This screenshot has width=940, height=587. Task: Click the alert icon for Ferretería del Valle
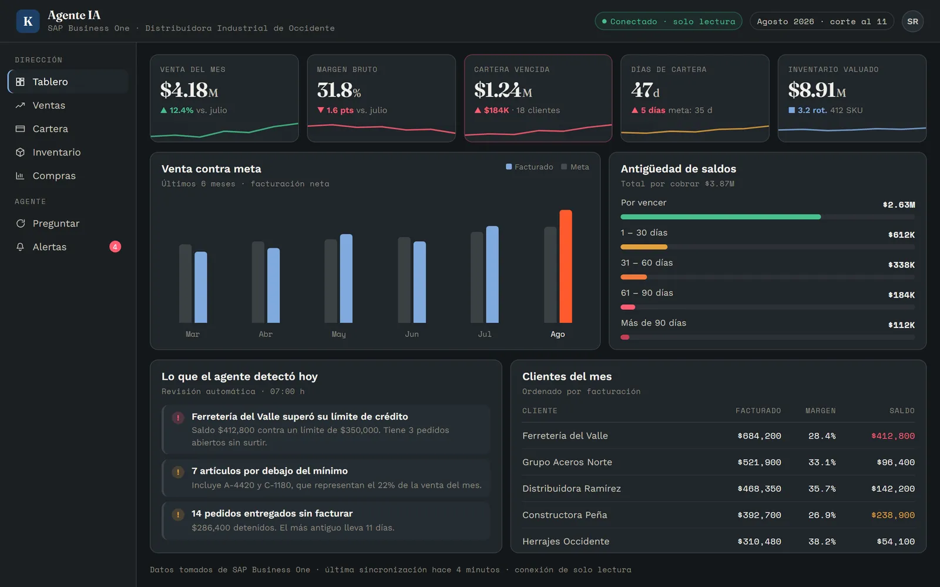(x=177, y=417)
